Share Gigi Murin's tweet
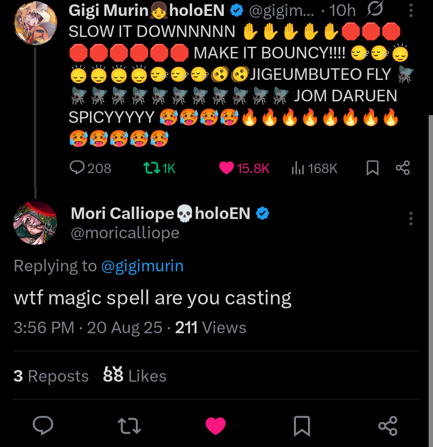The image size is (433, 447). (403, 168)
